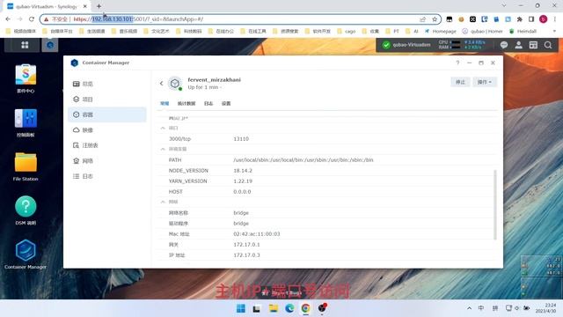Image resolution: width=563 pixels, height=317 pixels.
Task: Open Chrome extensions puzzle icon
Action: pos(520,19)
